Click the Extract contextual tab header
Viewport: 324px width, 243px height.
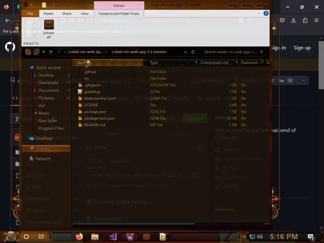[x=119, y=6]
